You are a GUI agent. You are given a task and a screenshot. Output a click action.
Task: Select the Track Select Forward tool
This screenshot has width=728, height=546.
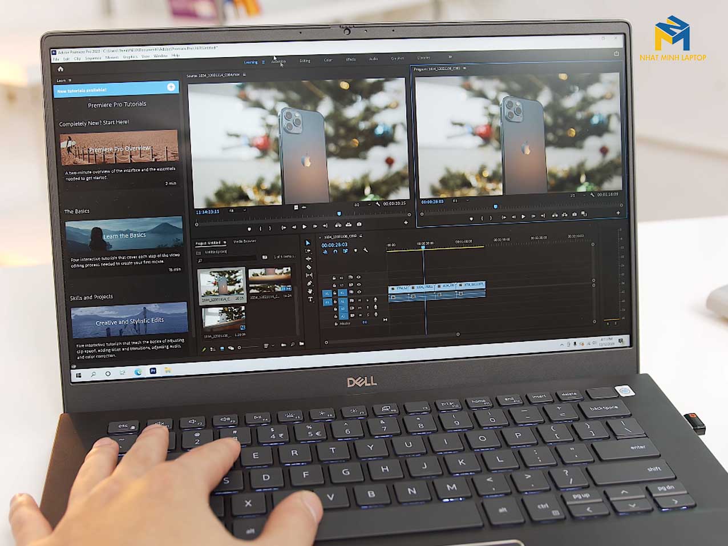click(309, 251)
